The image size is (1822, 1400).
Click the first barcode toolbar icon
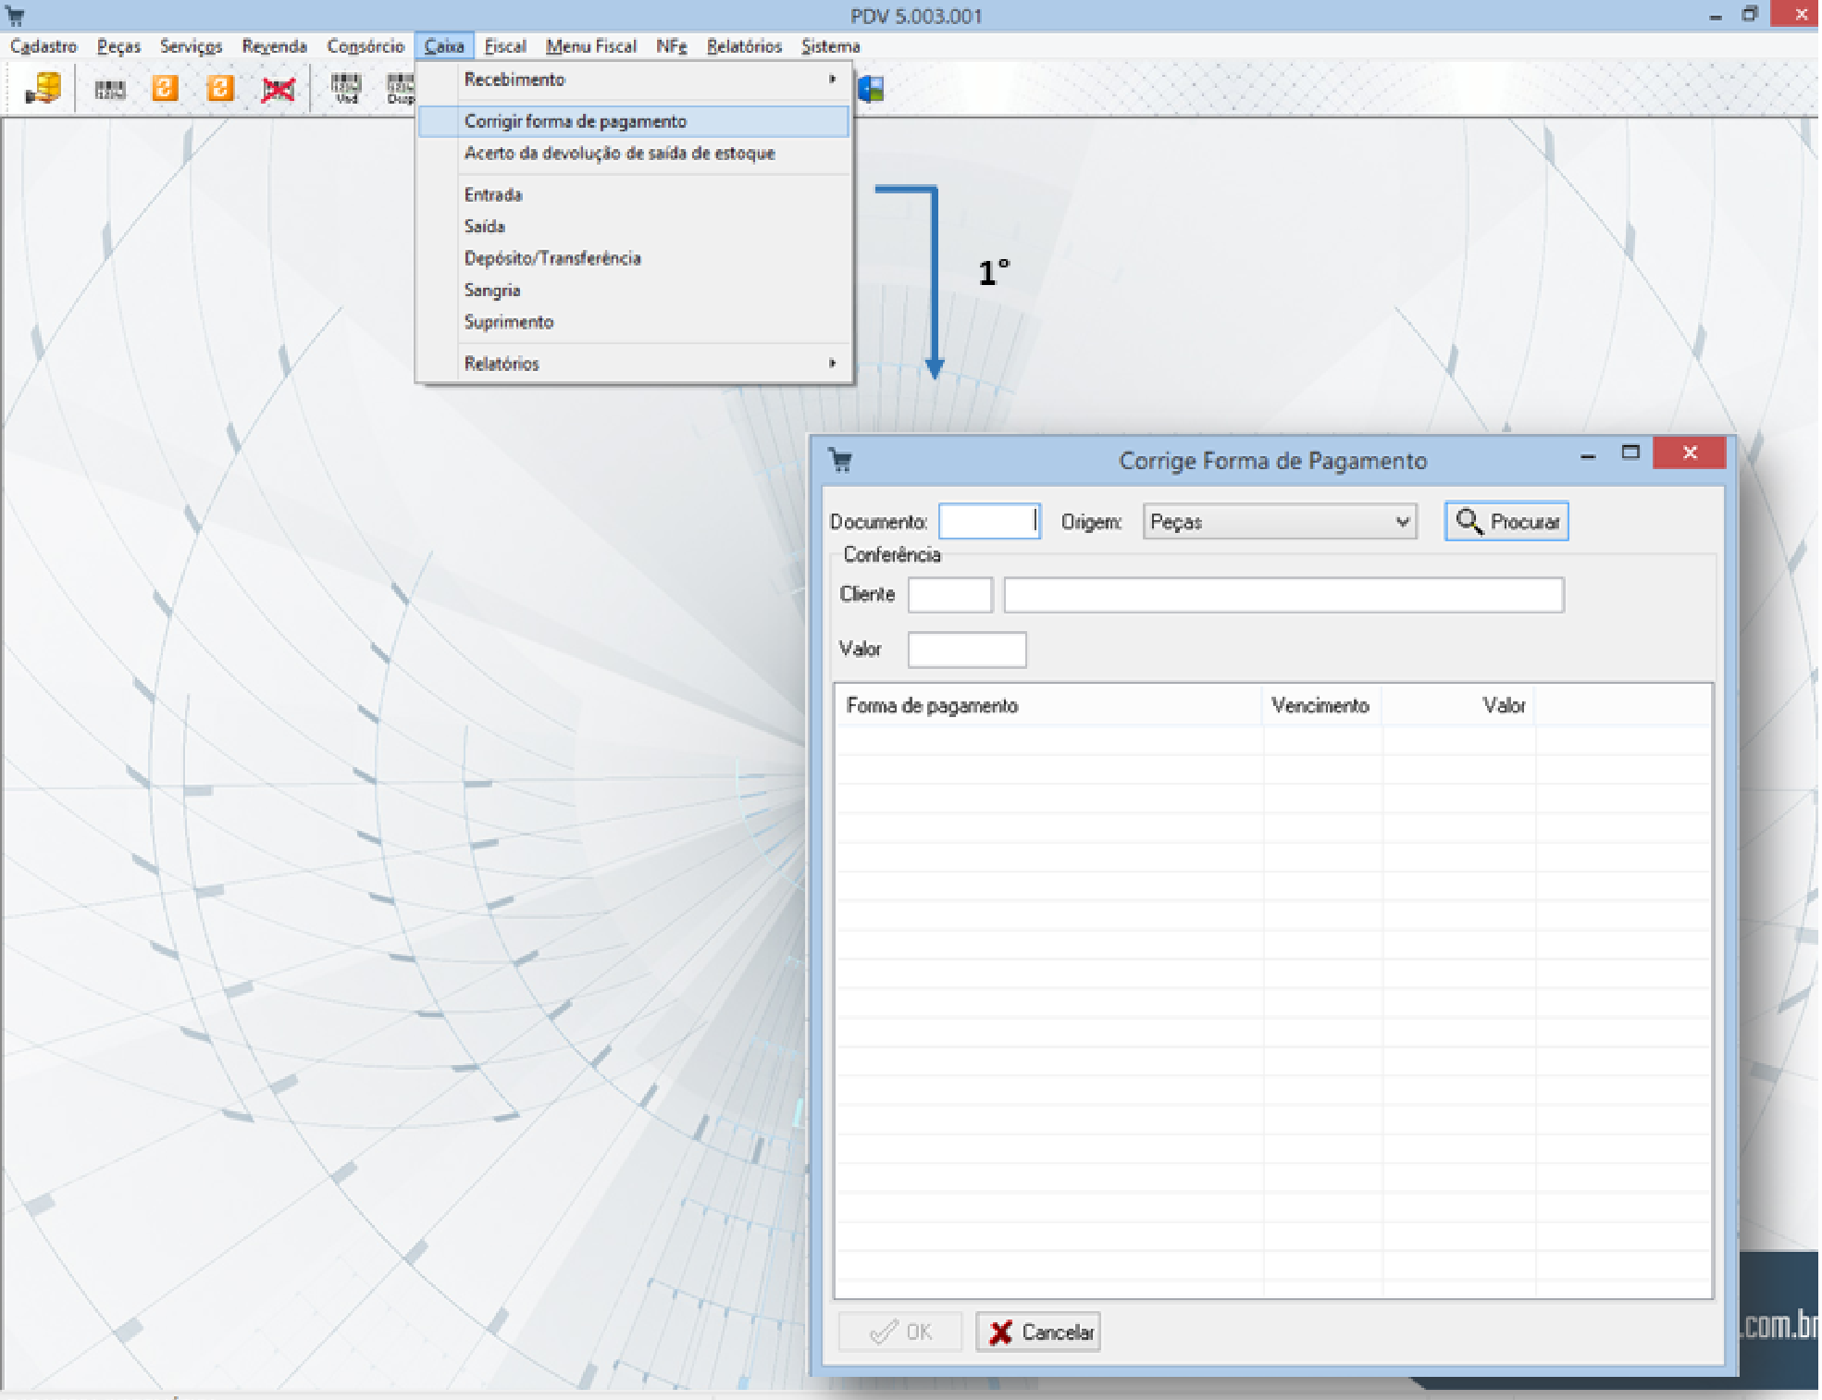pos(109,89)
